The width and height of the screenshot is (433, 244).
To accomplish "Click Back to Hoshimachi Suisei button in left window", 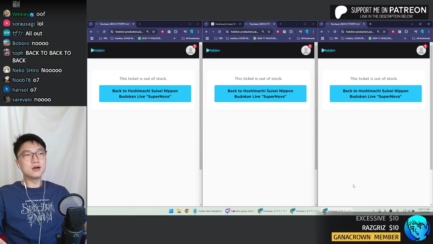I will [x=145, y=94].
